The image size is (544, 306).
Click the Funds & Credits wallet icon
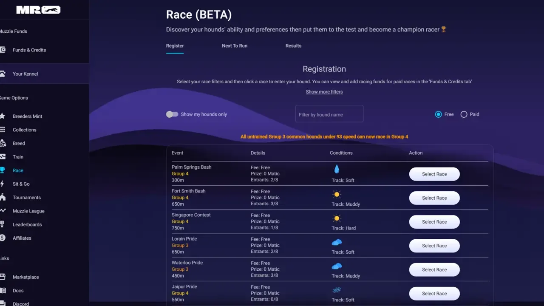3,50
